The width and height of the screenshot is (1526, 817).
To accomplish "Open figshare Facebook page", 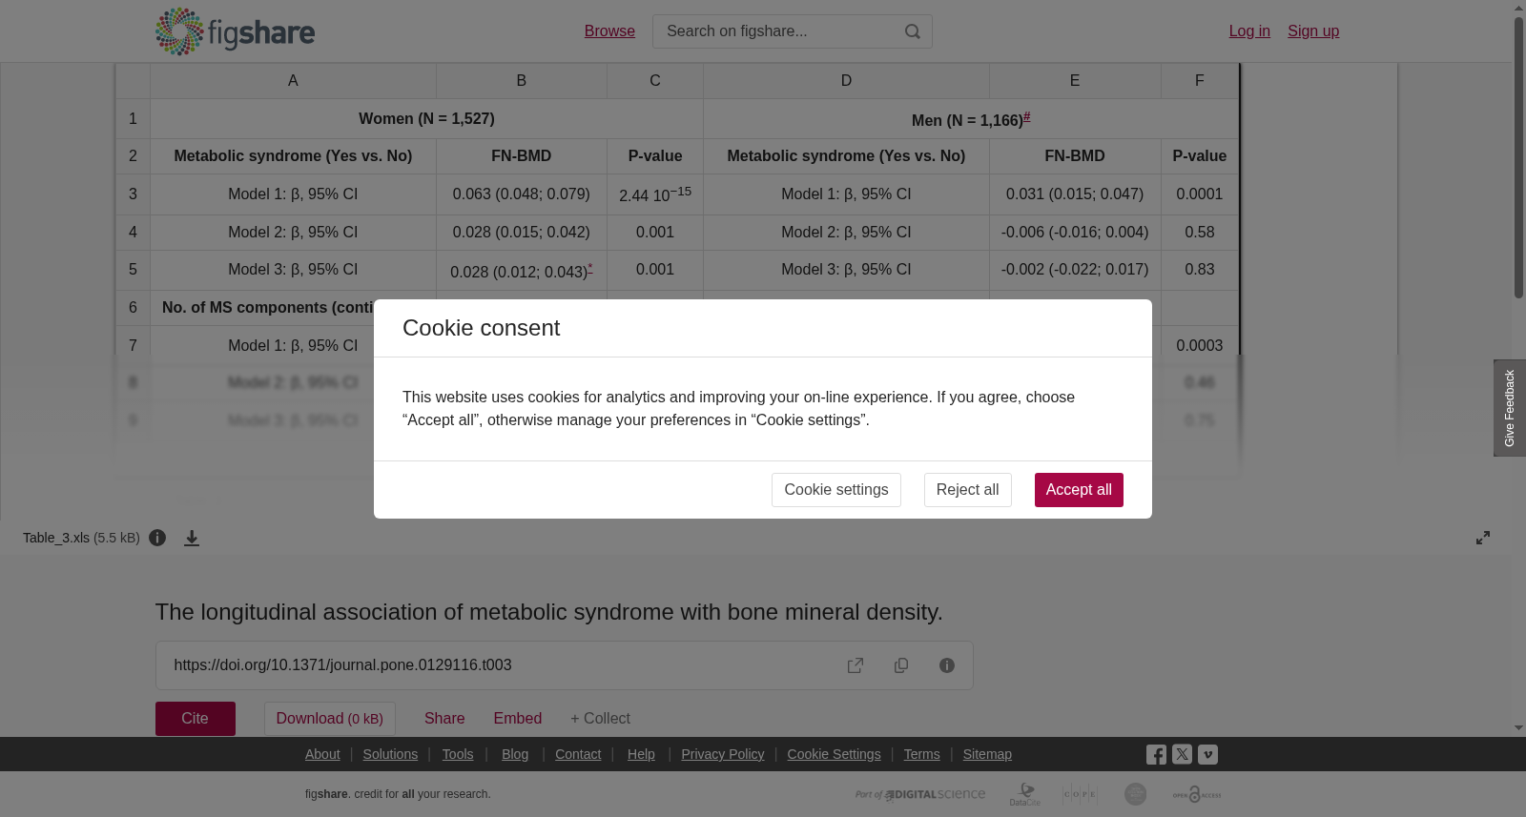I will (x=1156, y=754).
